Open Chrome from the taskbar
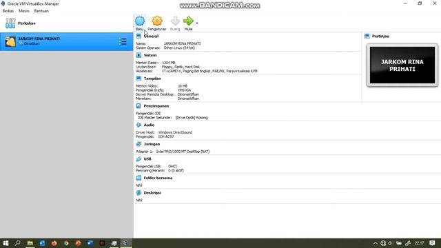The image size is (441, 248). (x=66, y=243)
